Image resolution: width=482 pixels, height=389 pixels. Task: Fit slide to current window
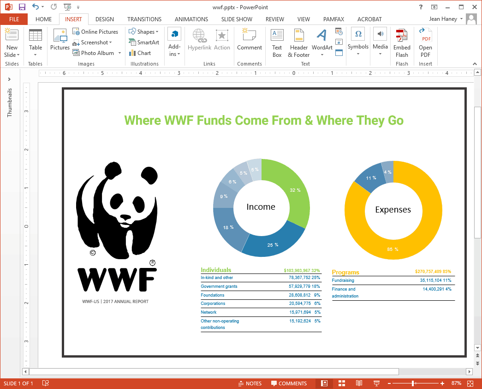click(470, 383)
